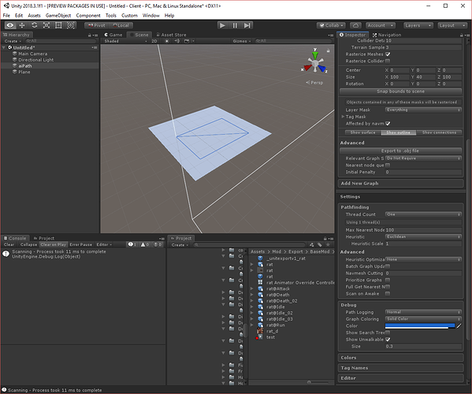Open the Thread Count dropdown

[x=423, y=214]
